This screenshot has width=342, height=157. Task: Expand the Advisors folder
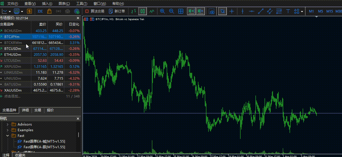coord(8,124)
